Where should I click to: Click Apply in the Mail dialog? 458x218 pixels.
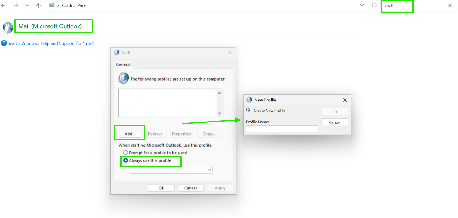point(220,188)
